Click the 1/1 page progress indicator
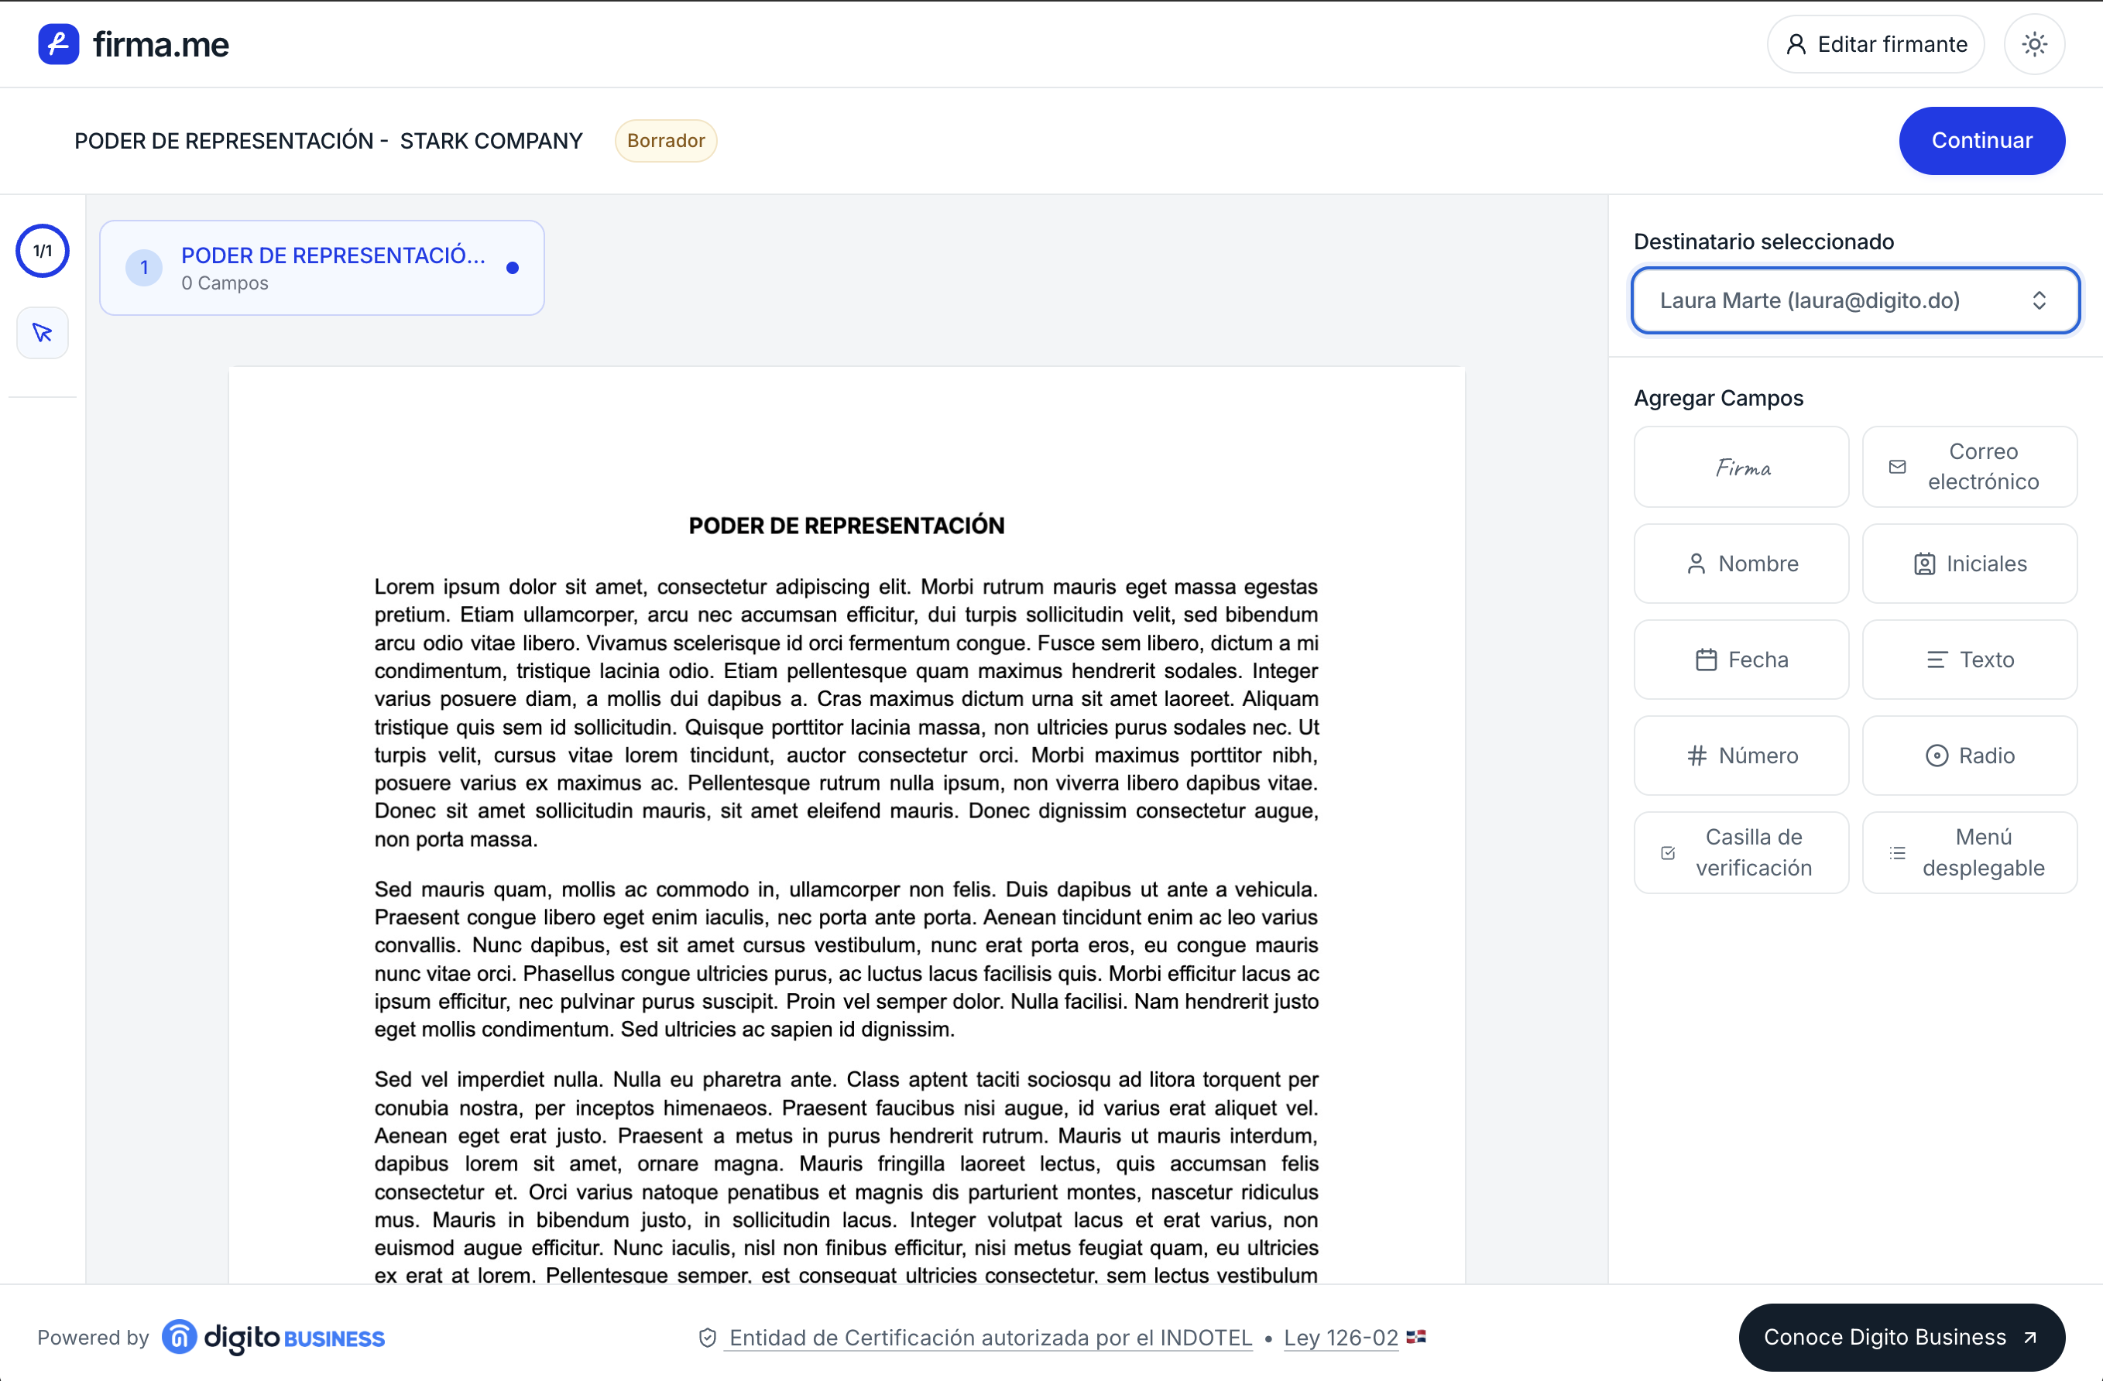Viewport: 2103px width, 1381px height. coord(43,251)
